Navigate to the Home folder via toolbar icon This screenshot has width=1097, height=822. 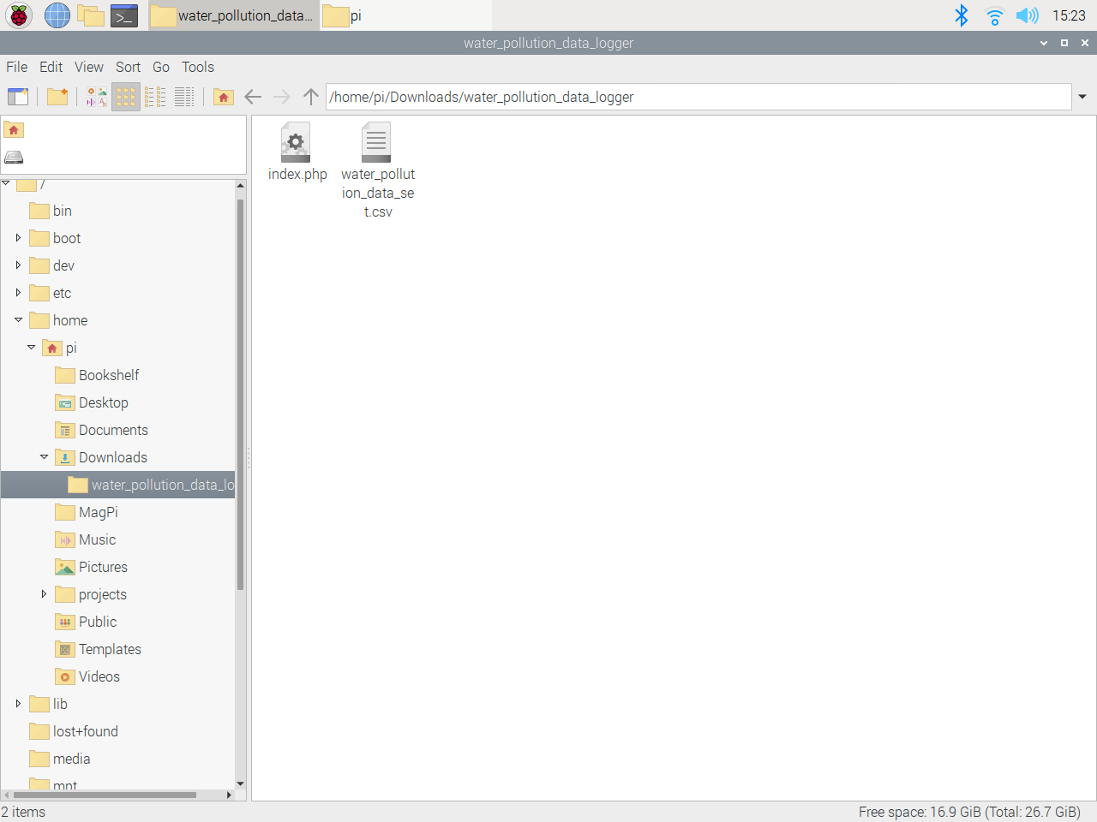pyautogui.click(x=223, y=97)
